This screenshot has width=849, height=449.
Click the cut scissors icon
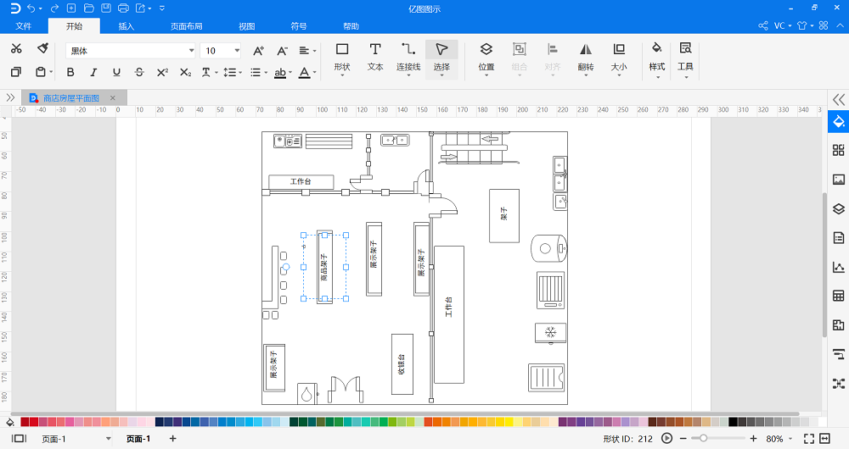coord(16,50)
